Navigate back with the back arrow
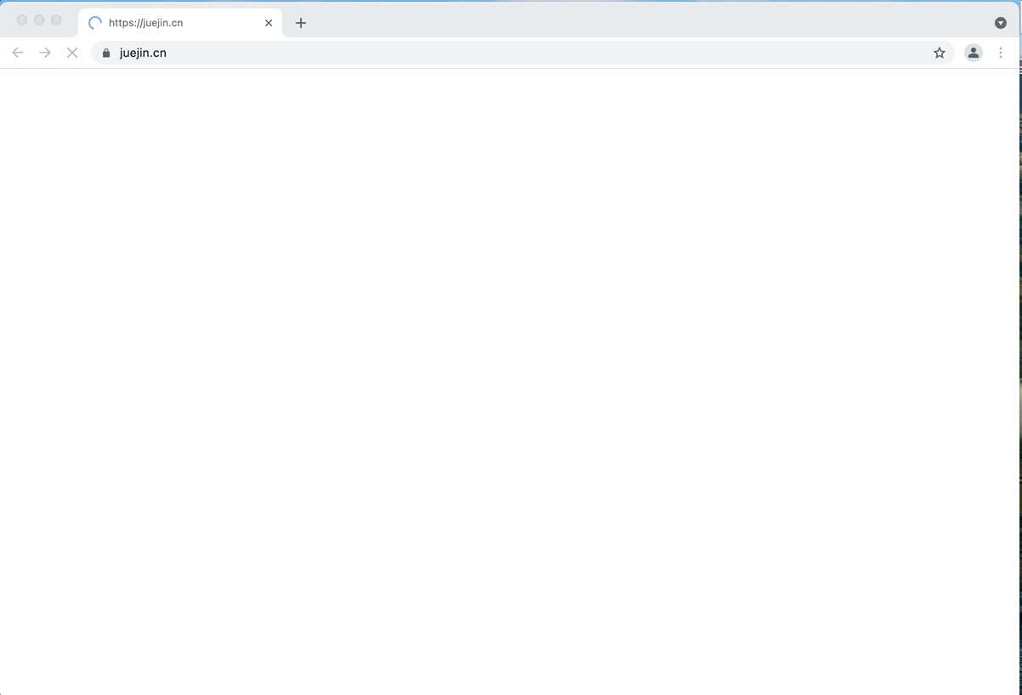This screenshot has height=695, width=1022. pyautogui.click(x=18, y=52)
